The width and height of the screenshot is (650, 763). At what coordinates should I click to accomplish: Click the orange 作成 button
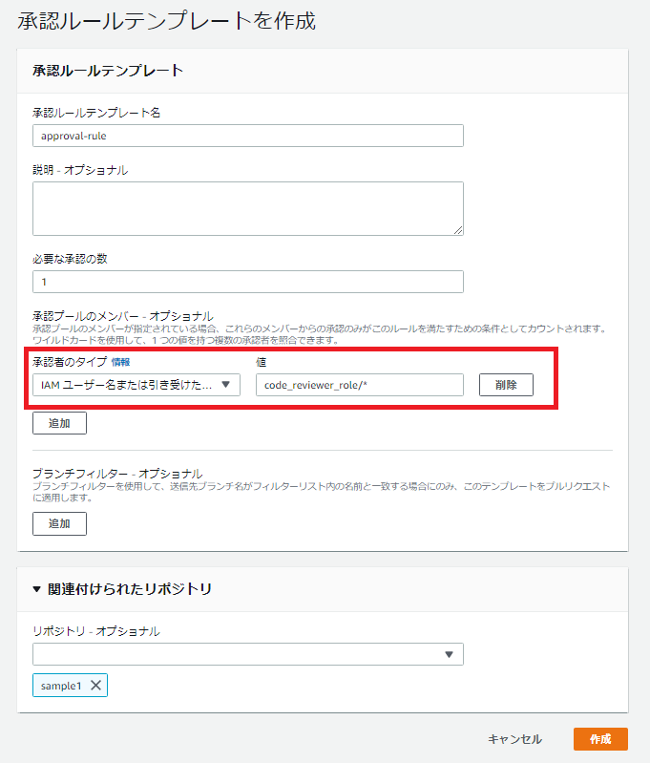point(600,739)
